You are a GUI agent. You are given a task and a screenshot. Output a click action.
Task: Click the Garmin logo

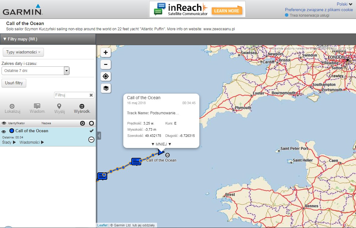(23, 10)
